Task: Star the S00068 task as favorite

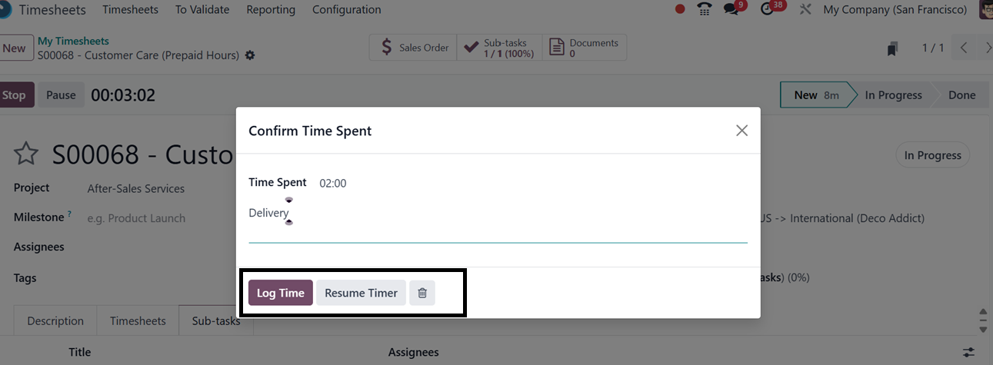Action: pyautogui.click(x=26, y=154)
